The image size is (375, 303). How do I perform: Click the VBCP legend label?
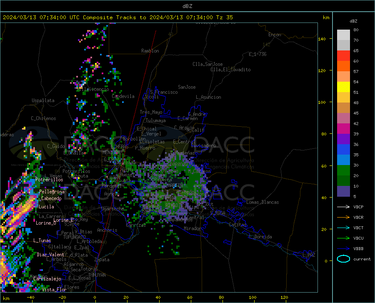[x=358, y=207]
